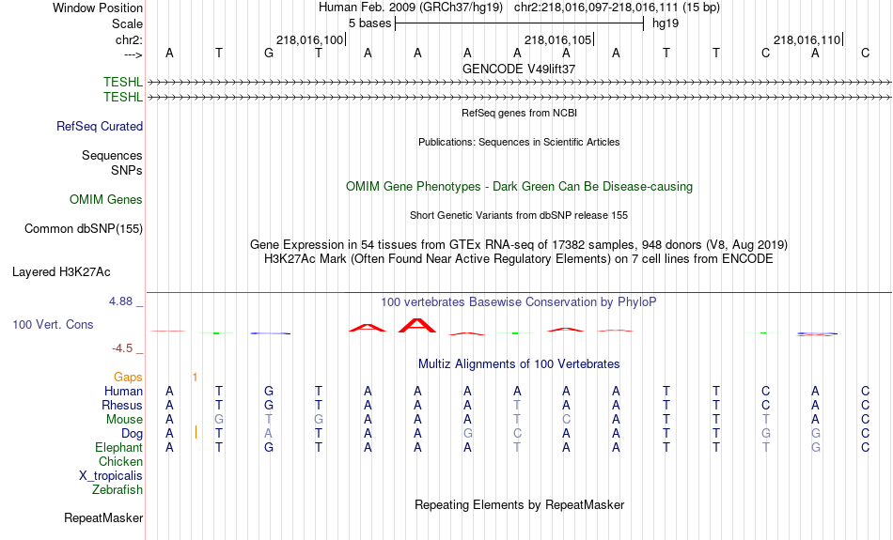Click the orange gap count 1
Viewport: 893px width, 540px height.
click(195, 378)
